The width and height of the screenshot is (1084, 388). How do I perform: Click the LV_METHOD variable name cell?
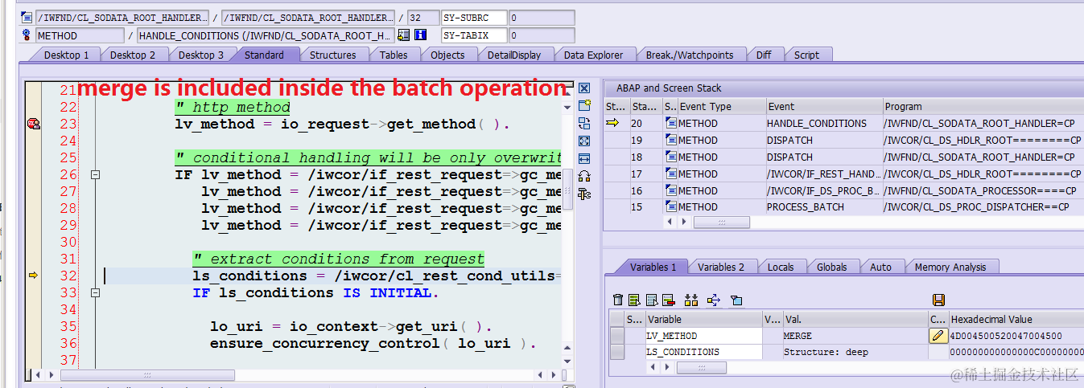click(x=703, y=336)
